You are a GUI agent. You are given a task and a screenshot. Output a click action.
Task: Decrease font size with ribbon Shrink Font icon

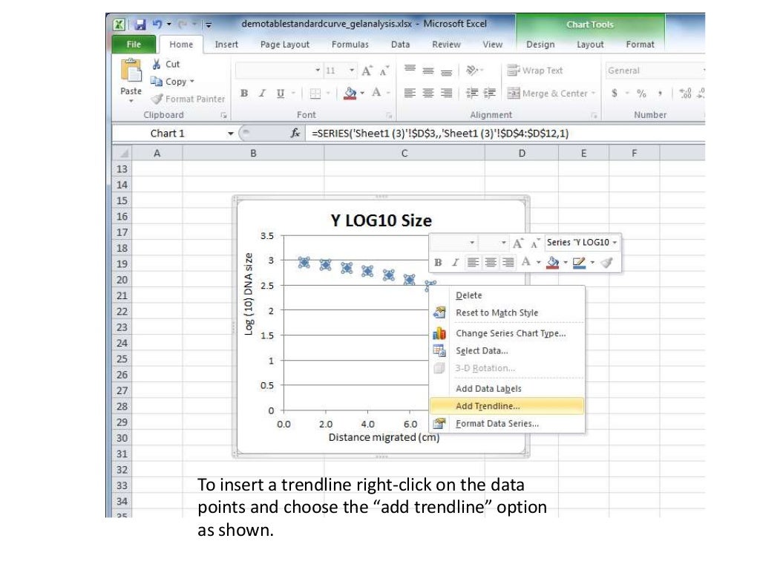(384, 71)
